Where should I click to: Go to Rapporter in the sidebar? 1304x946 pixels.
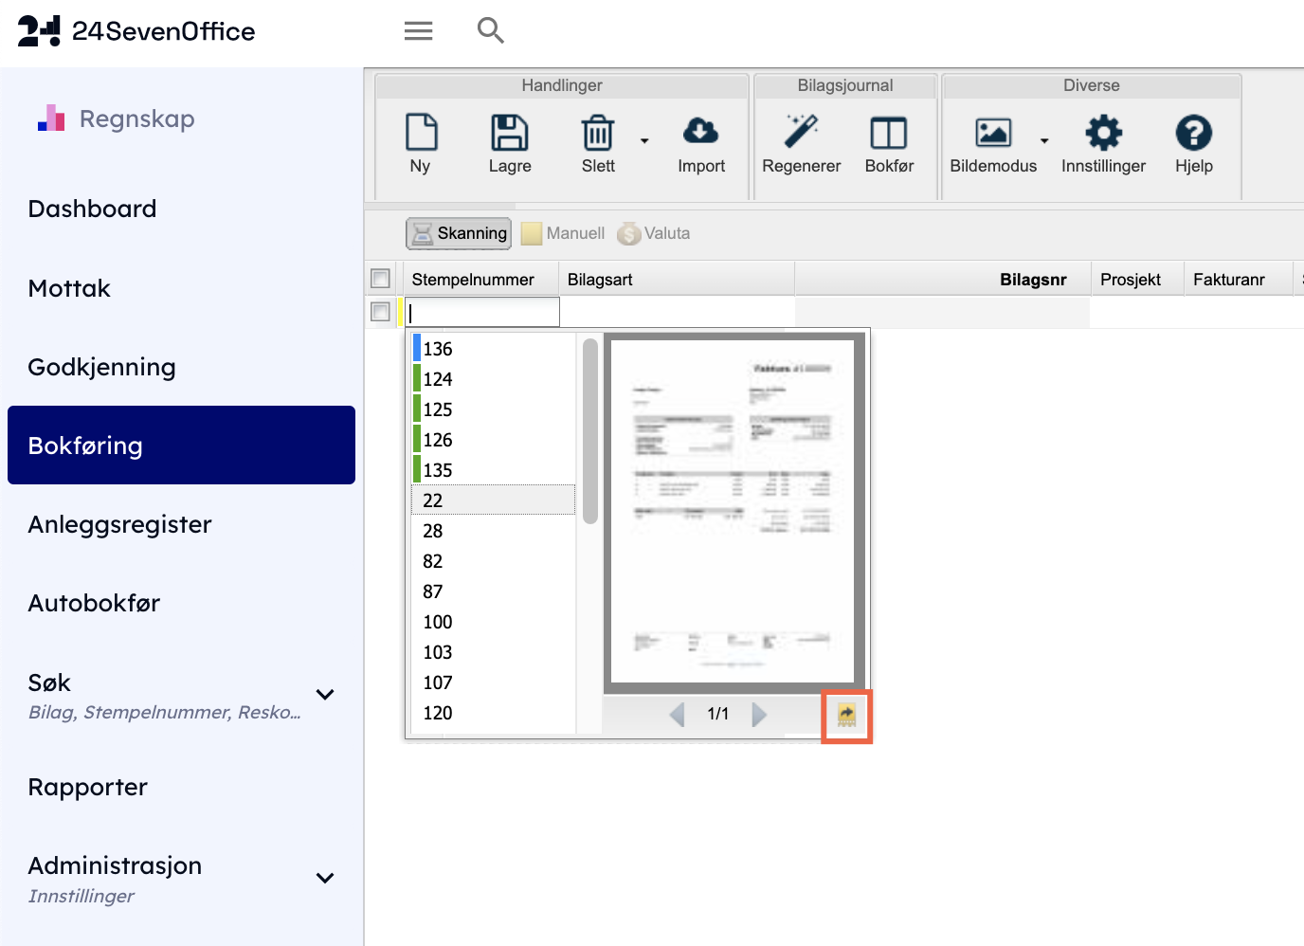pyautogui.click(x=88, y=787)
